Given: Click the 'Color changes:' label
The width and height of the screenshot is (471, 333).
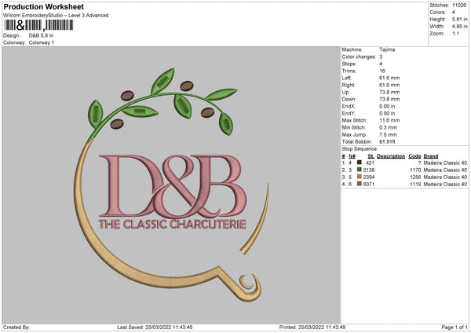Looking at the screenshot, I should (359, 57).
